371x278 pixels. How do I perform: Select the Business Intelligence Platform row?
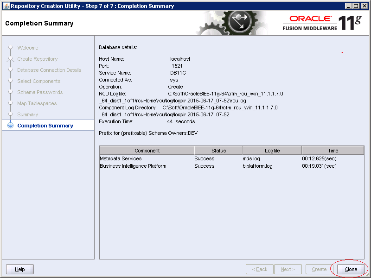pos(231,166)
